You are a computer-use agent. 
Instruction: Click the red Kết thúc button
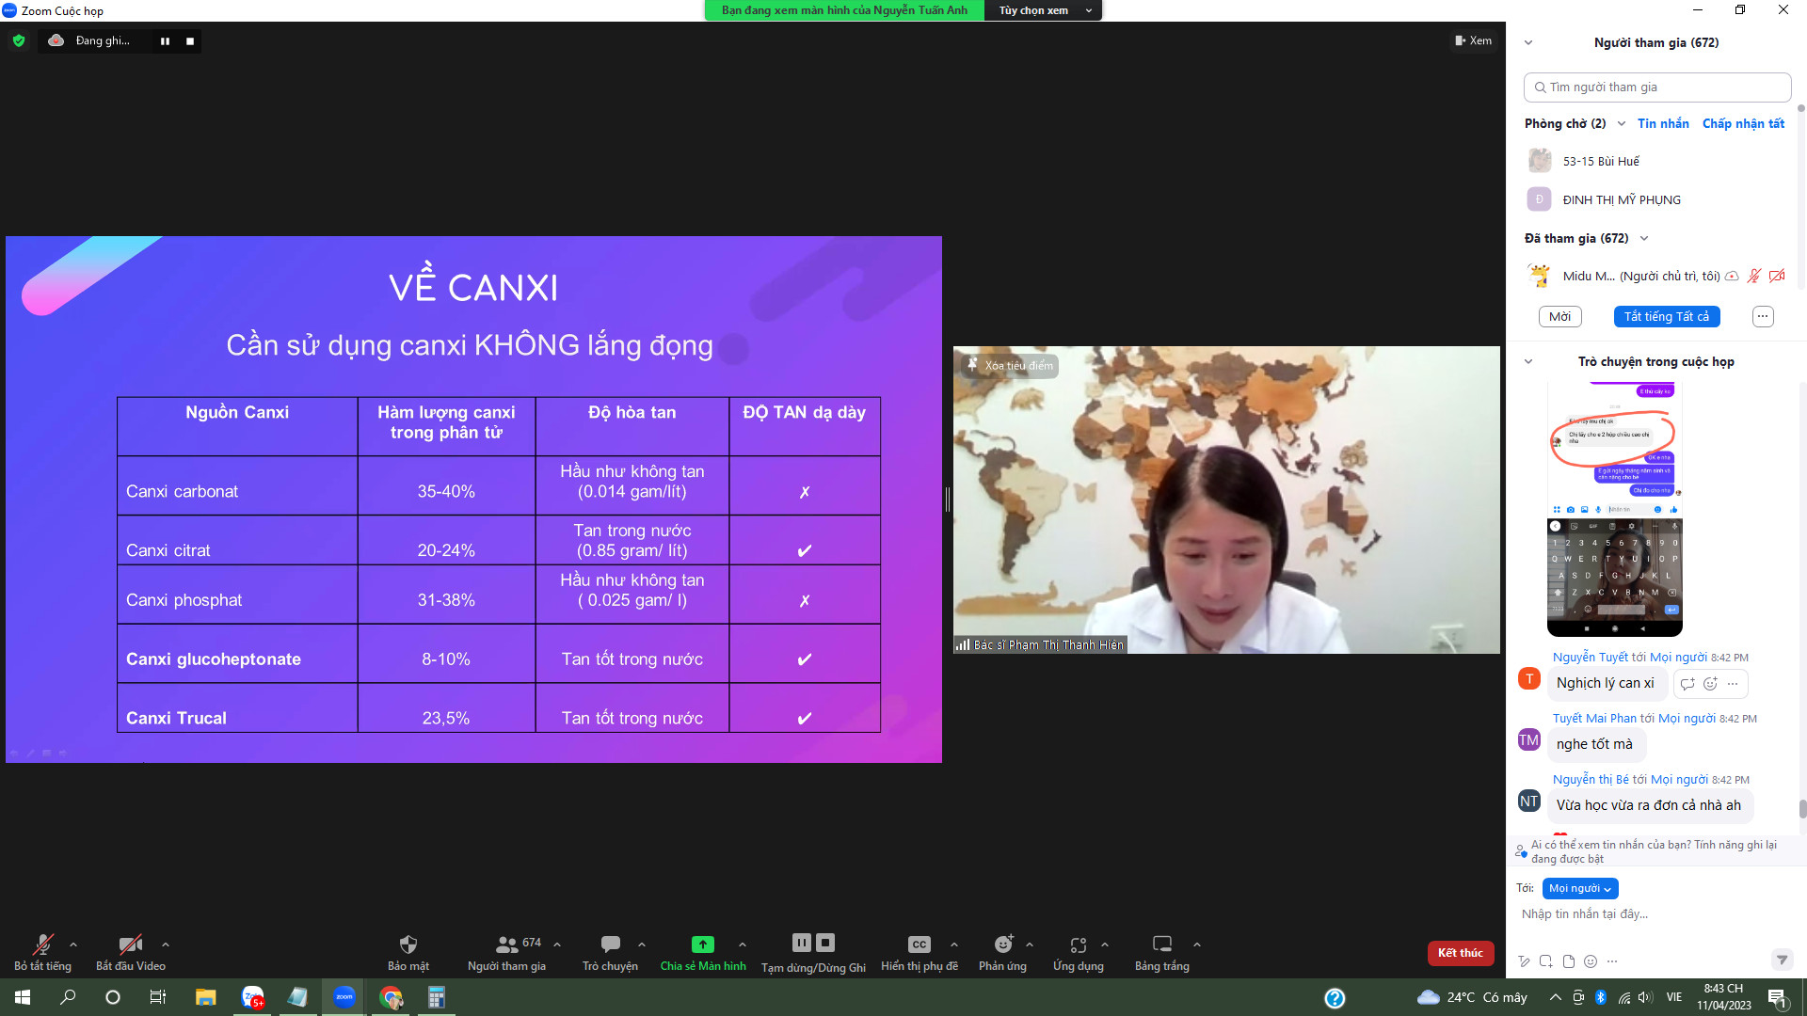coord(1460,953)
